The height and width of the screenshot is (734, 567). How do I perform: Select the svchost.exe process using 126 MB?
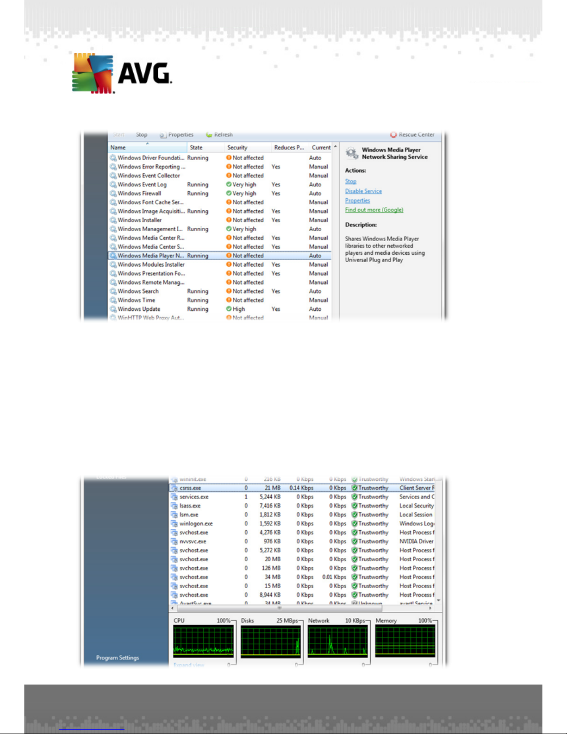[x=302, y=568]
